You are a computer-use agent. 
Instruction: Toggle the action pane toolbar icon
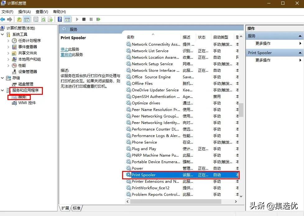tap(67, 19)
